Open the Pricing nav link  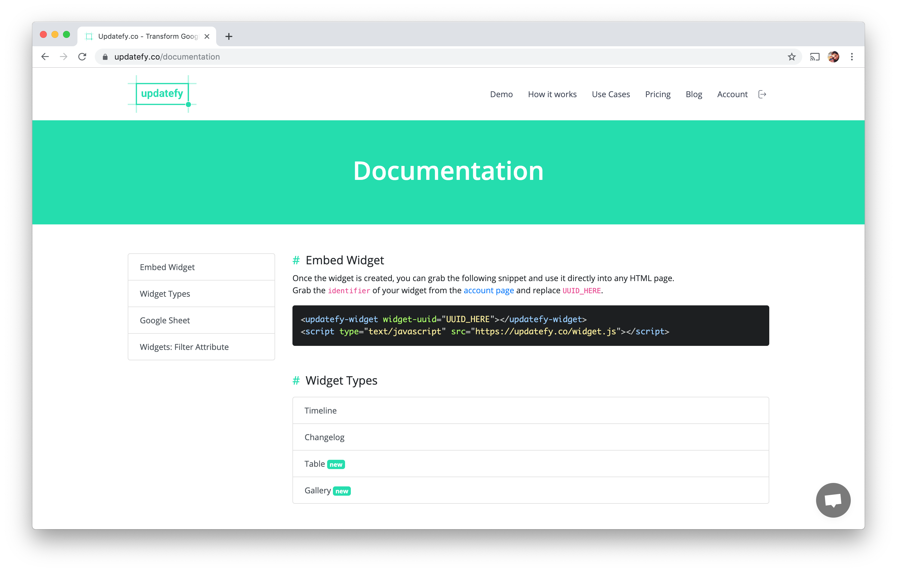[x=657, y=94]
